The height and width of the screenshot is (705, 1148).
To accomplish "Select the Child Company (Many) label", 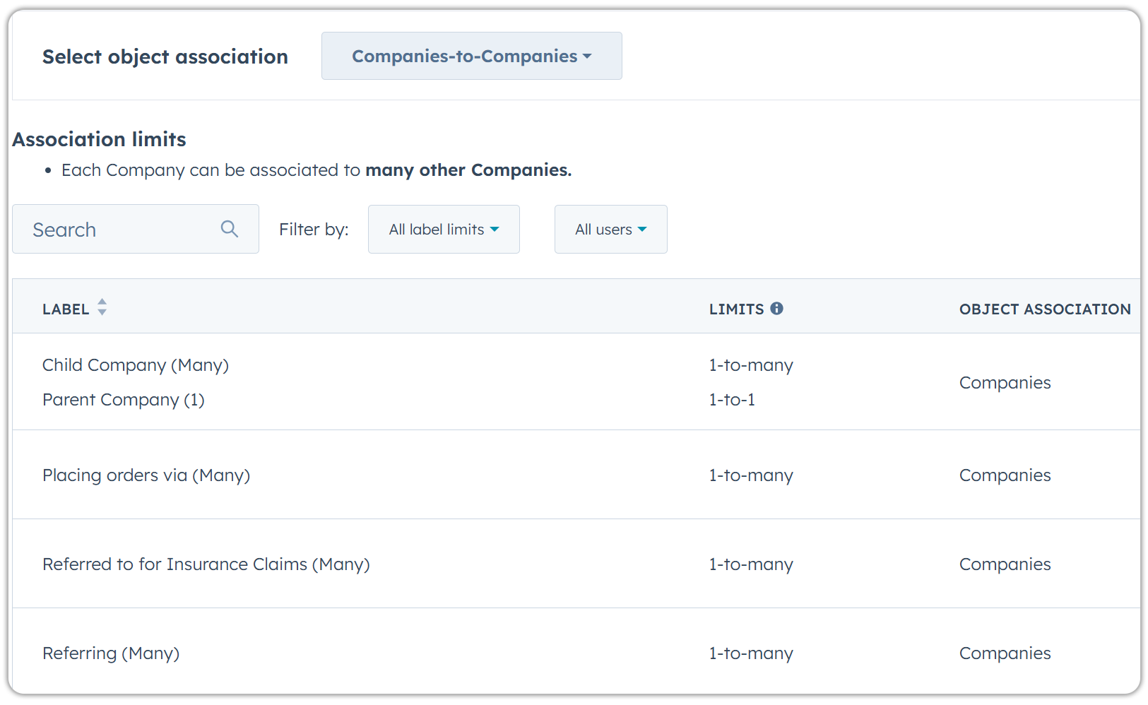I will coord(135,365).
